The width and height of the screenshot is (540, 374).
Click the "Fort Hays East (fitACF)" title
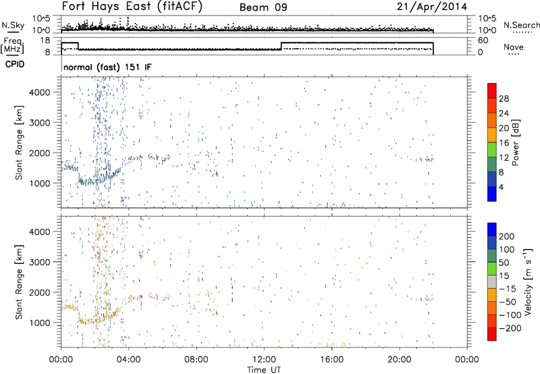click(x=132, y=7)
